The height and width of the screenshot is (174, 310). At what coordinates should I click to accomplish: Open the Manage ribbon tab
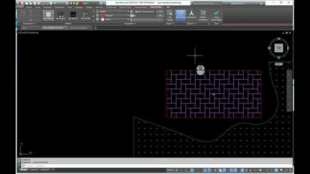click(x=79, y=7)
